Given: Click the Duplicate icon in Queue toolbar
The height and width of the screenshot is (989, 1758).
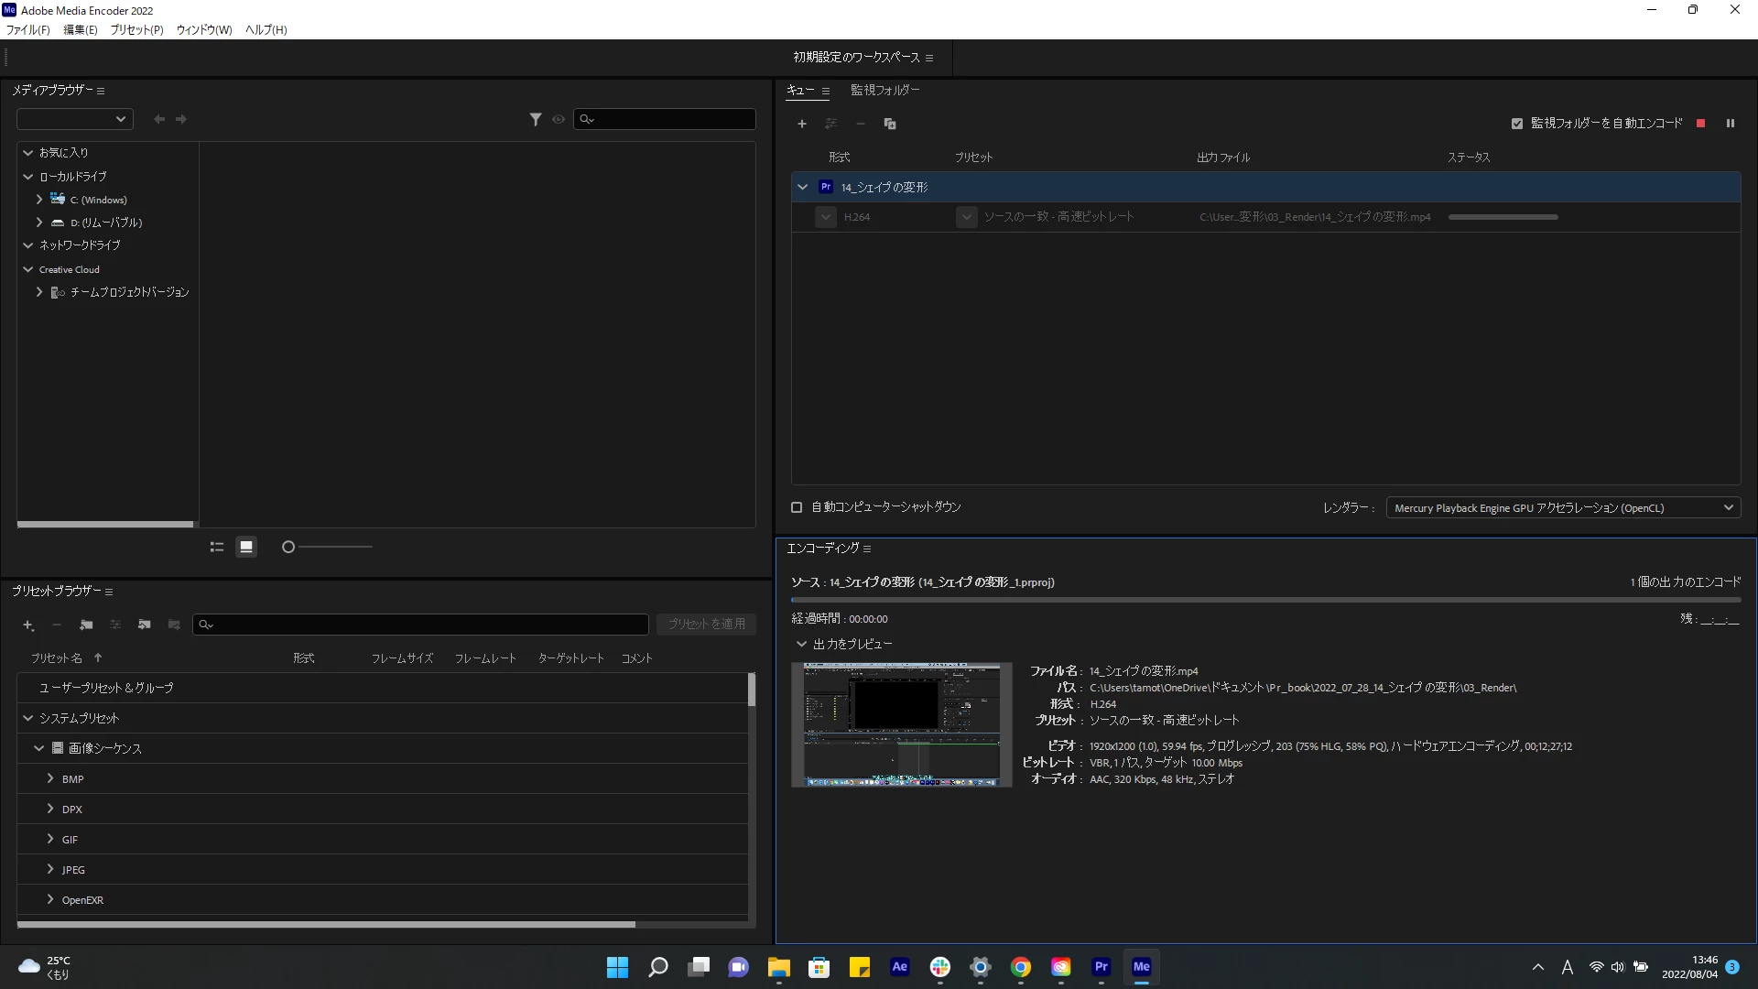Looking at the screenshot, I should (x=889, y=124).
